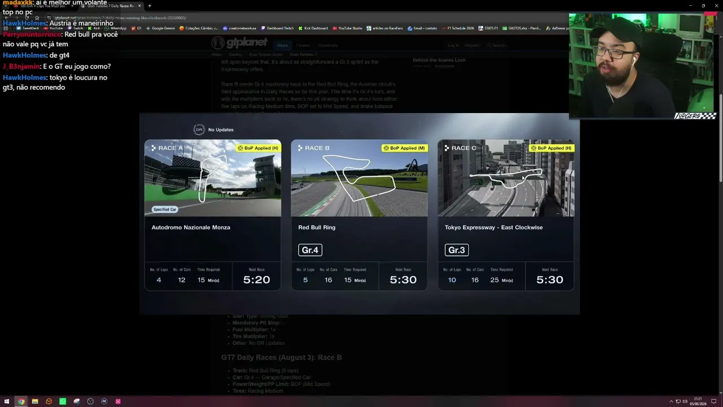Show hidden system tray icons

pyautogui.click(x=671, y=401)
